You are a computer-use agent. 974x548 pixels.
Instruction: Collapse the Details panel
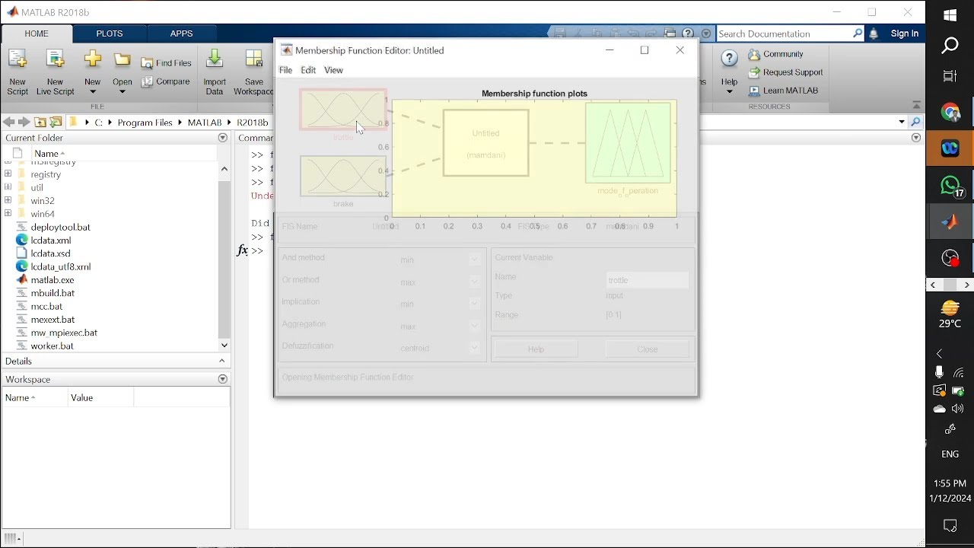coord(222,362)
